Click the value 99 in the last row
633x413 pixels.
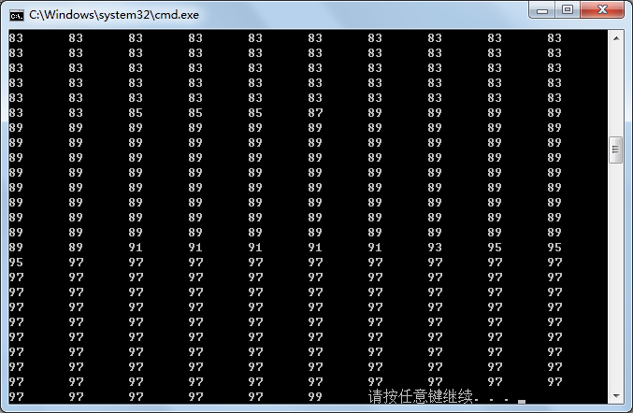[315, 397]
